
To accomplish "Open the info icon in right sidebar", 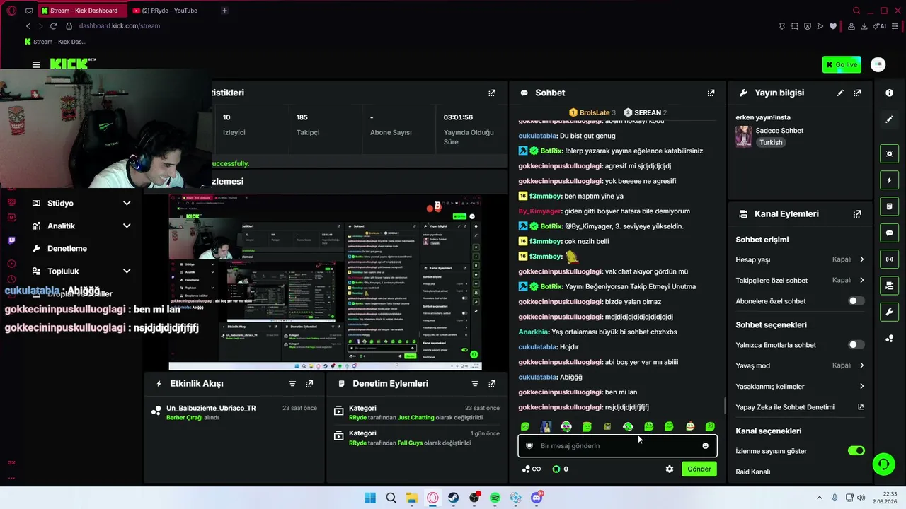I will tap(890, 93).
